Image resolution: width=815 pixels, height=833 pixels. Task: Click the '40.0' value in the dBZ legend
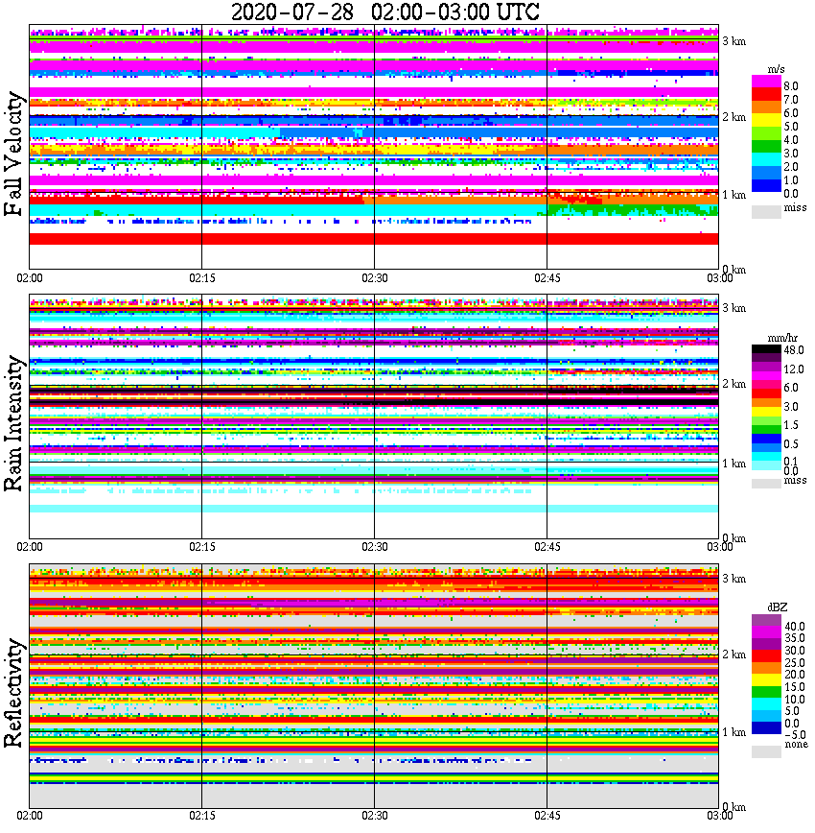pyautogui.click(x=794, y=627)
